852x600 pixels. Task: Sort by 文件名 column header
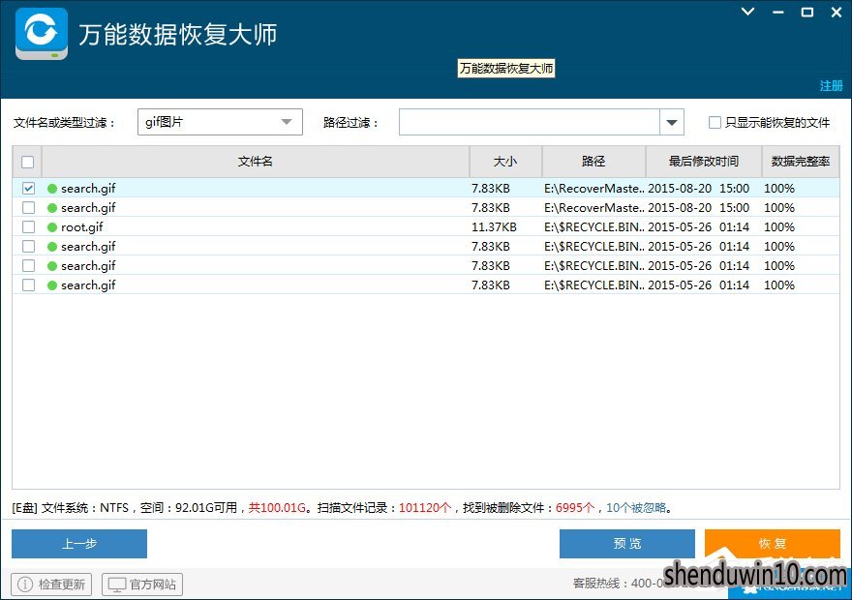click(x=256, y=162)
